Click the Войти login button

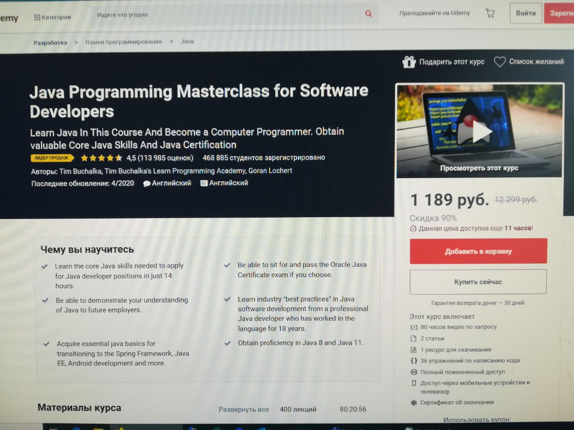(x=526, y=13)
